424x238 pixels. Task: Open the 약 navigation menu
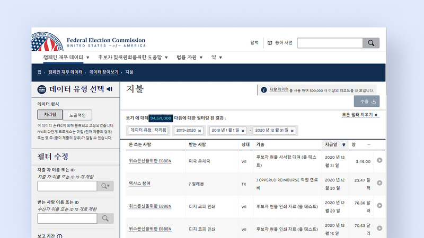(216, 57)
